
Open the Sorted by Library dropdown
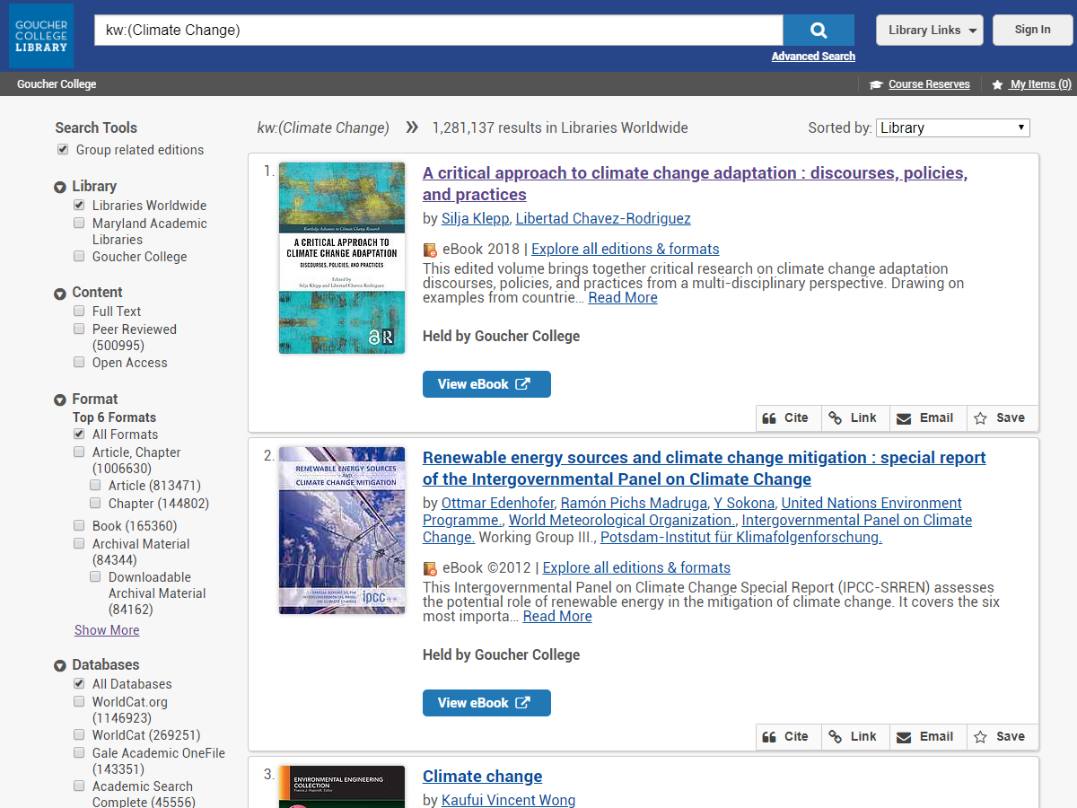(952, 127)
